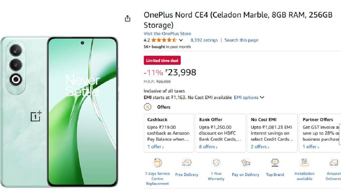
Task: Click the 1 Year Warranty shield icon
Action: pos(216,163)
